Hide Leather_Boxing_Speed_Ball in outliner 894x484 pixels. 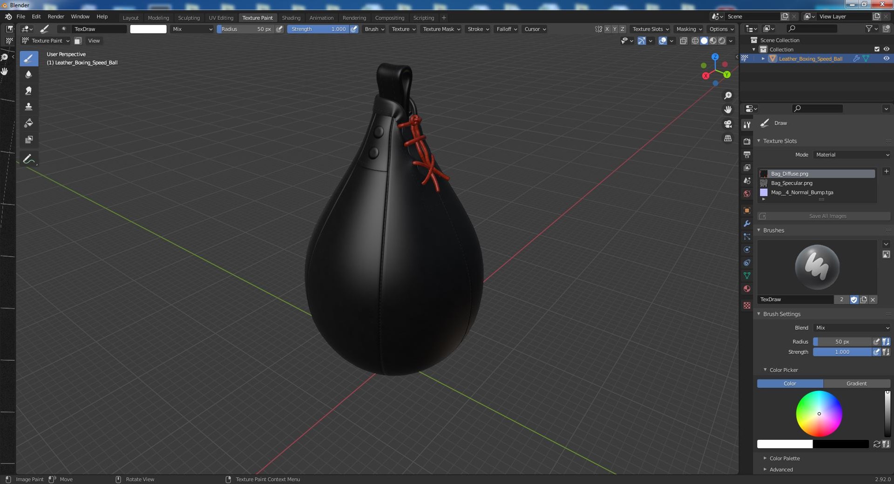coord(886,59)
